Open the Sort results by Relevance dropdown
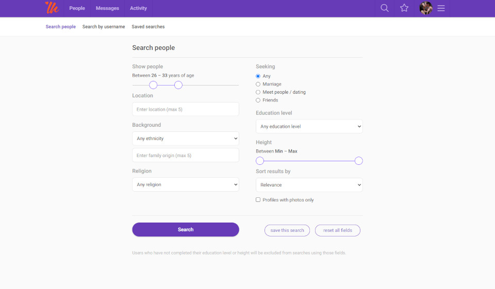Screen dimensions: 495x289 coord(309,185)
